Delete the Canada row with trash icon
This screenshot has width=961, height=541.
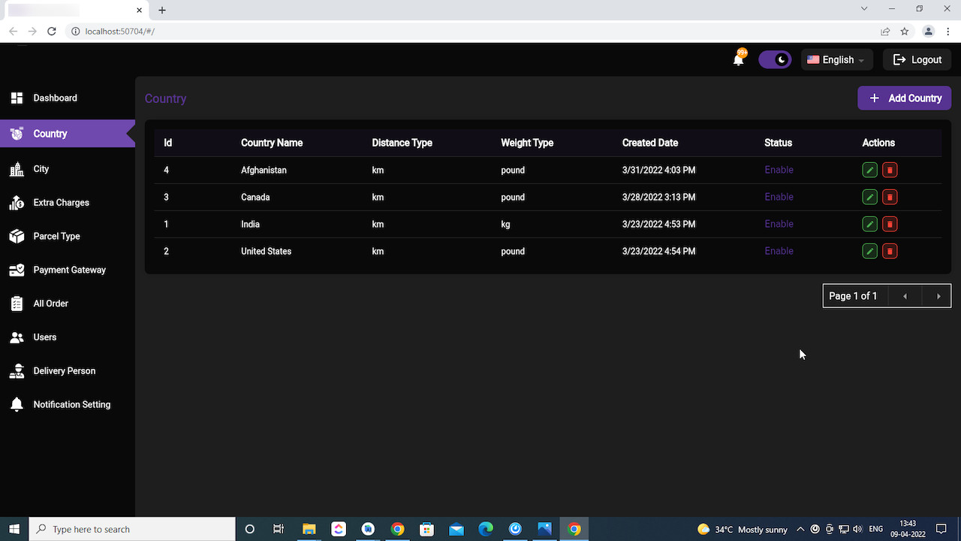[890, 197]
